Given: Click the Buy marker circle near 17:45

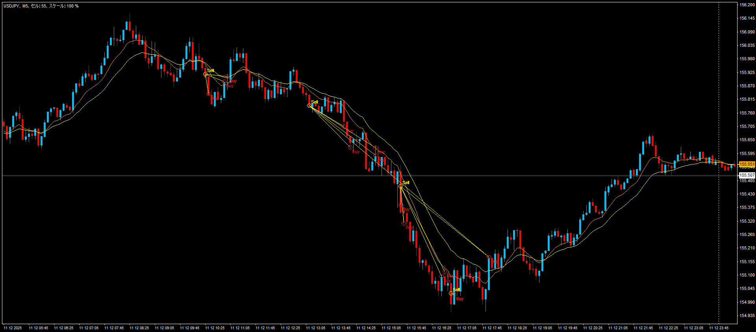Looking at the screenshot, I should (x=489, y=257).
